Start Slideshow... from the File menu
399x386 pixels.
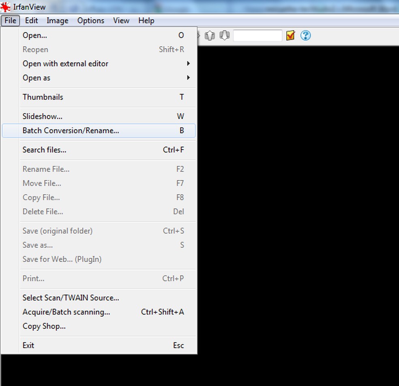coord(99,116)
